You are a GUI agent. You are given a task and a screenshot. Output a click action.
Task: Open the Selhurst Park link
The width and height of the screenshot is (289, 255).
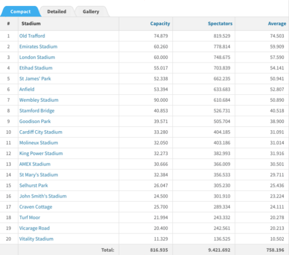point(33,186)
